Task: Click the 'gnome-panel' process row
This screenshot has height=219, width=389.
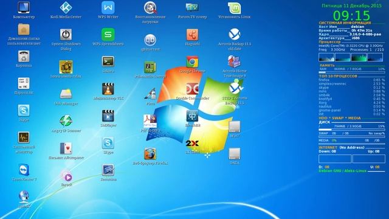Action: point(351,110)
